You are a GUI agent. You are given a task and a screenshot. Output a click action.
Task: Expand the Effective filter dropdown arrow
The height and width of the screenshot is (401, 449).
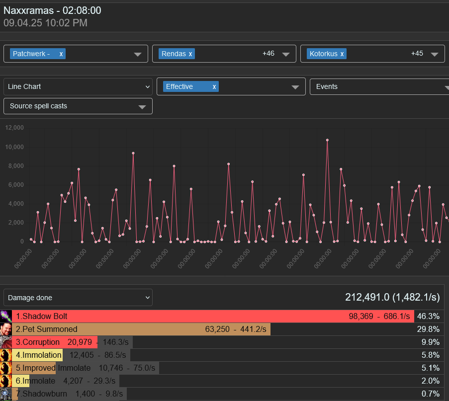(x=295, y=87)
